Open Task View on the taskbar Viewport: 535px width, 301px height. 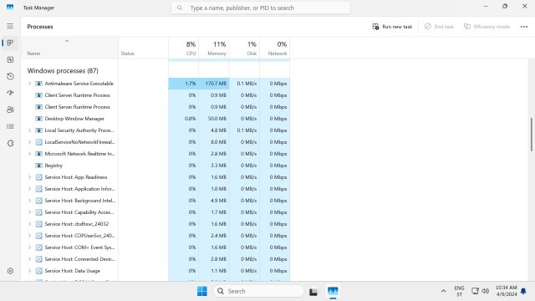tap(313, 292)
